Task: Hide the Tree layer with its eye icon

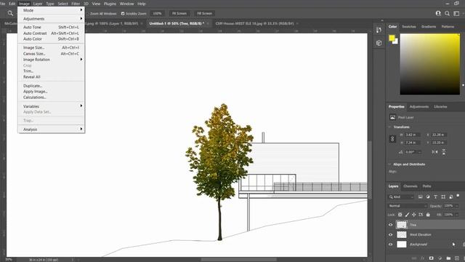Action: pos(391,225)
